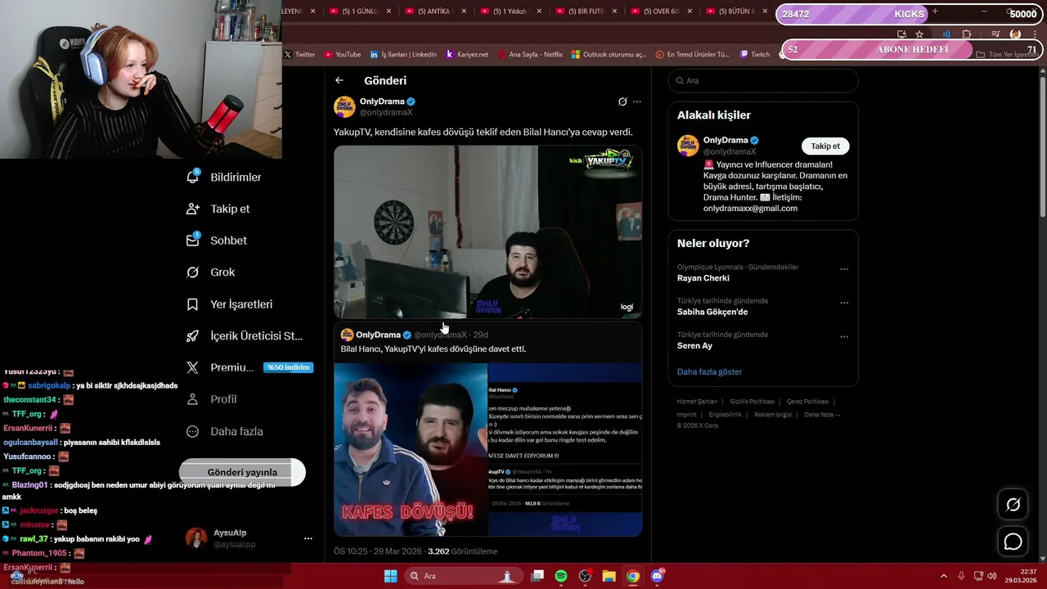This screenshot has height=589, width=1047.
Task: Open İçerik Üreticisi Studio item
Action: tap(245, 336)
